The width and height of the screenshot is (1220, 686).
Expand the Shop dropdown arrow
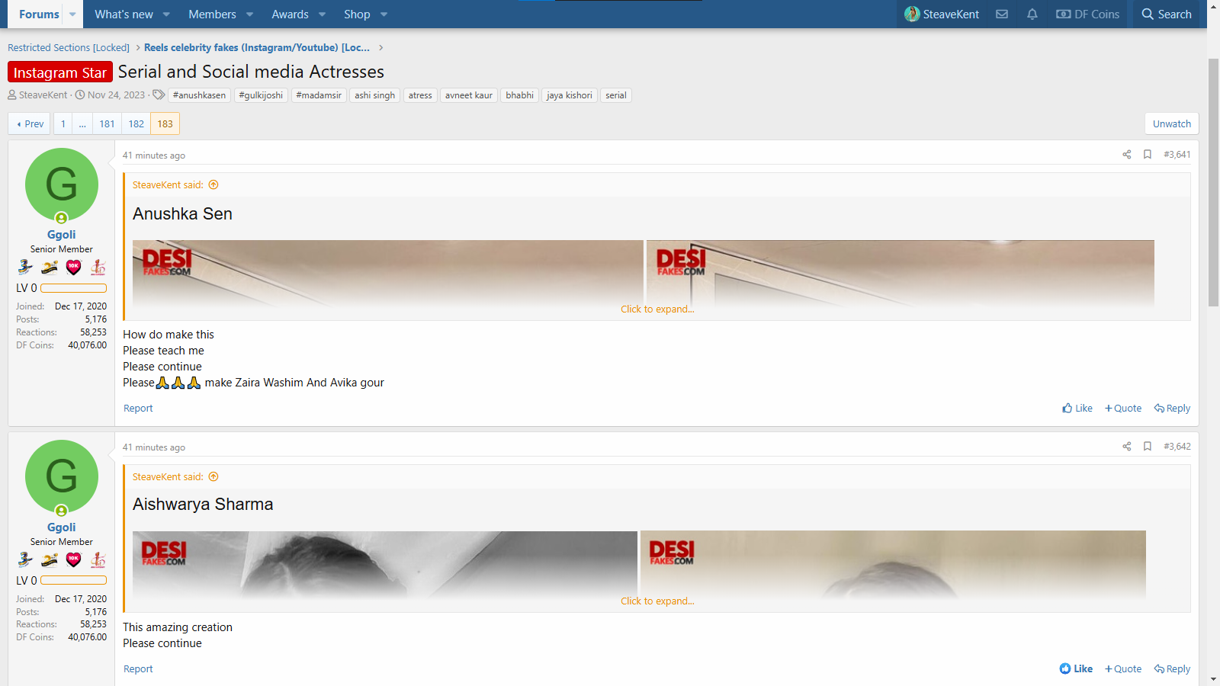click(x=384, y=14)
